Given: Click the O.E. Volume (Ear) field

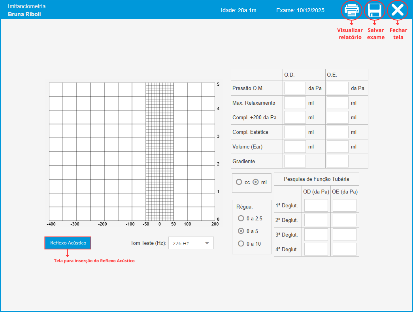Looking at the screenshot, I should click(x=338, y=147).
